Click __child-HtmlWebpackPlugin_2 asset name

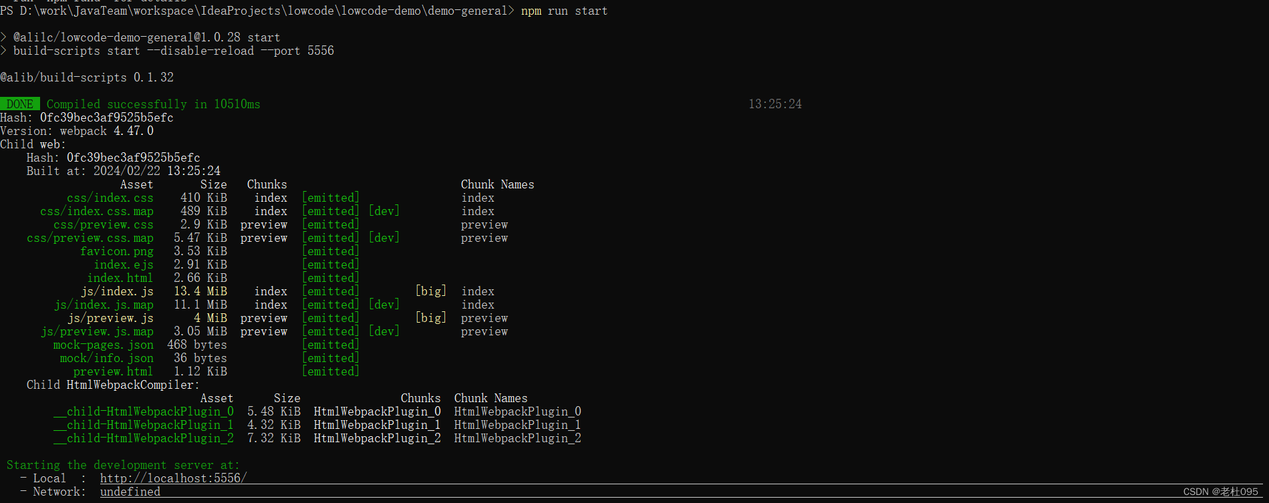[143, 438]
